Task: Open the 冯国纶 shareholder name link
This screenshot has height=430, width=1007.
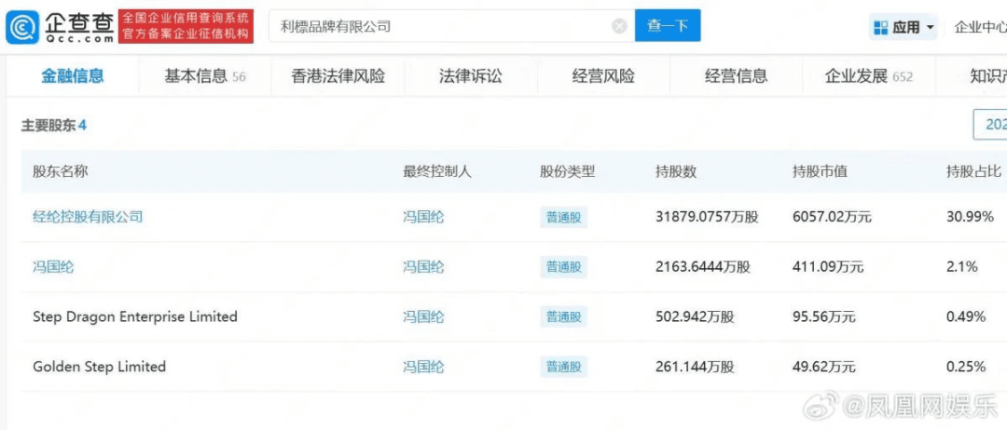Action: click(53, 267)
